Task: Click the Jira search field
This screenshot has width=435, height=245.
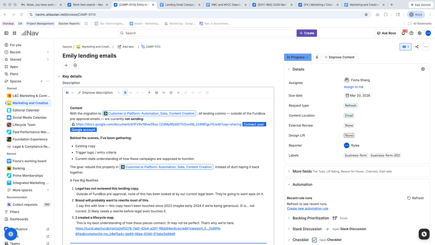Action: click(206, 33)
